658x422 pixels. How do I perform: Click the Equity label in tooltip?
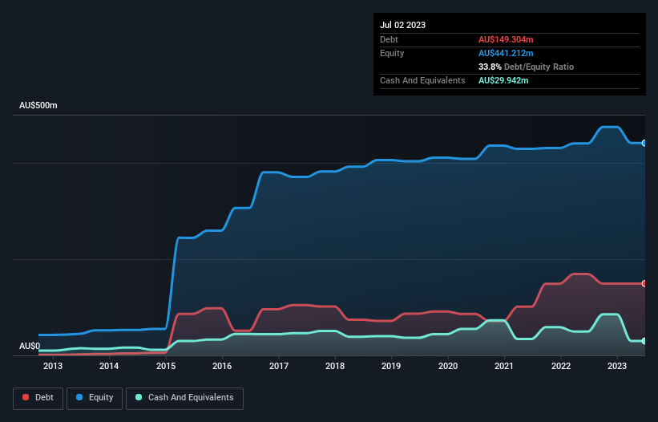392,53
